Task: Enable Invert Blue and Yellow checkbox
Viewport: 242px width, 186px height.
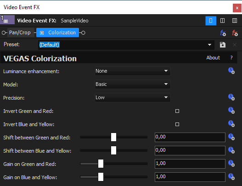Action: coord(177,124)
